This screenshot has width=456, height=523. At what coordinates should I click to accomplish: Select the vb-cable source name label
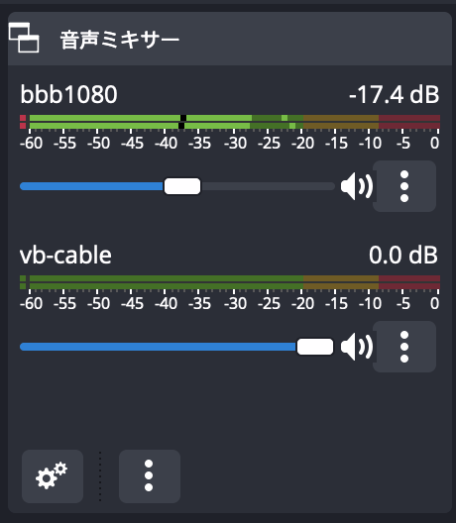pos(65,256)
